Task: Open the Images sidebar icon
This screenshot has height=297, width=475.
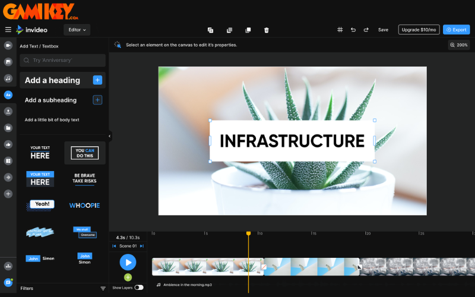Action: pyautogui.click(x=8, y=62)
